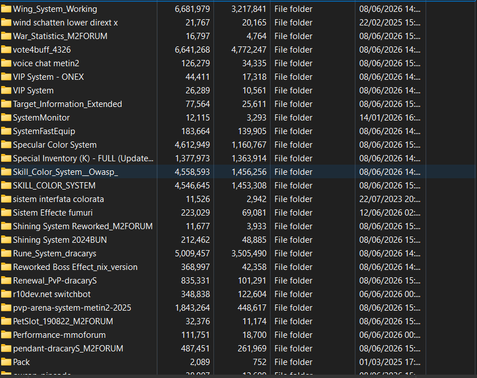The height and width of the screenshot is (378, 477).
Task: Select the Performance-mmoforum name
Action: tap(59, 335)
